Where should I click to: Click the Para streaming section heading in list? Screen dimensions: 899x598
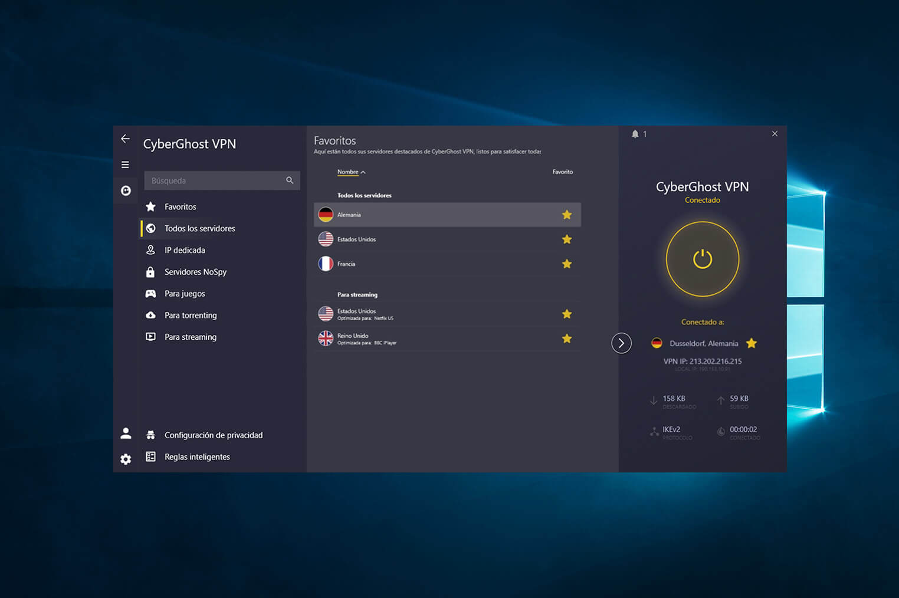[357, 295]
